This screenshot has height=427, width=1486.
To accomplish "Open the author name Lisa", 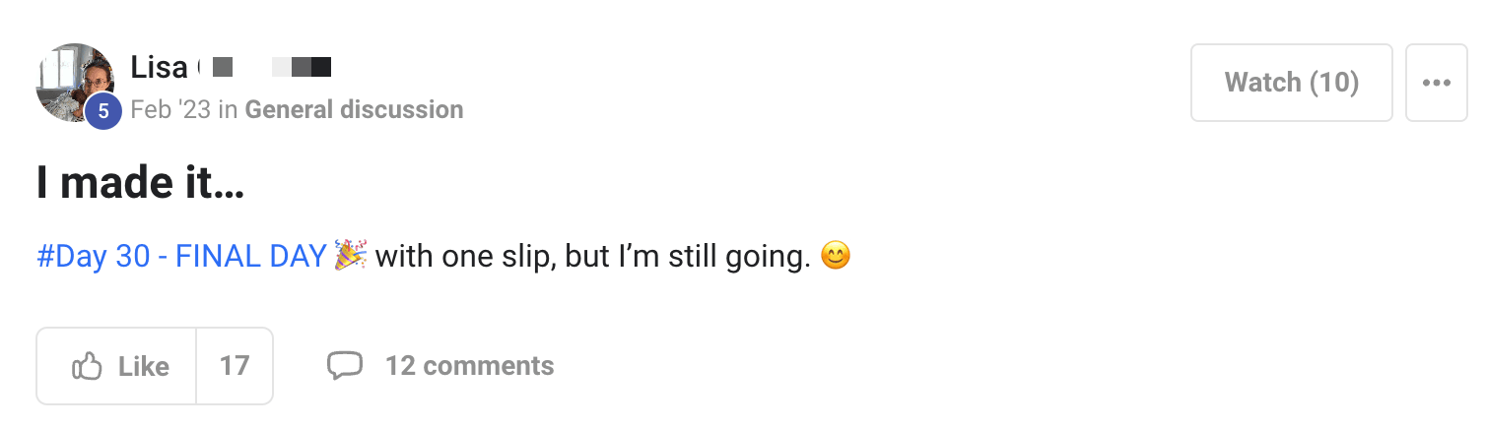I will 159,68.
